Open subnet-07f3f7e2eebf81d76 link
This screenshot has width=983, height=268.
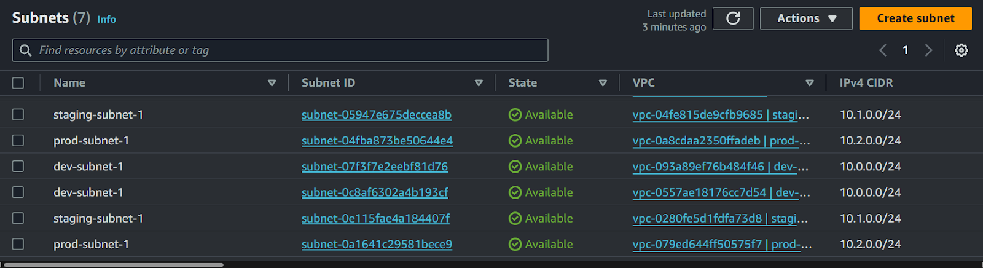pyautogui.click(x=375, y=167)
